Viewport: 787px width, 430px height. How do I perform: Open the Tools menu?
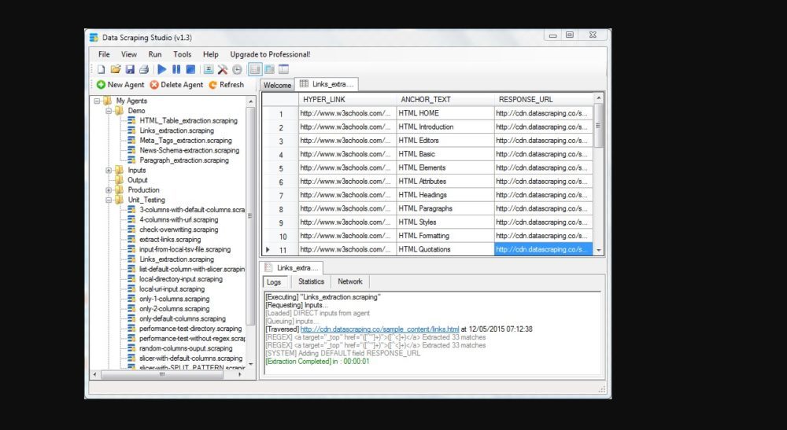(x=182, y=54)
